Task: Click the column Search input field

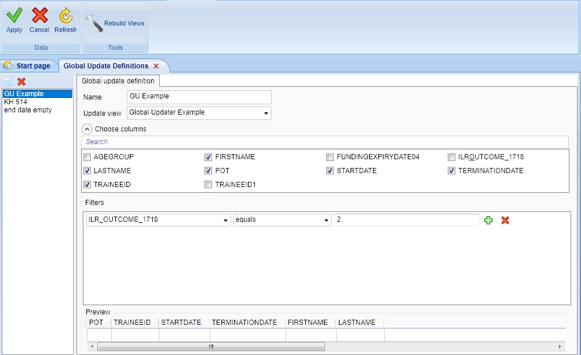Action: [x=324, y=142]
